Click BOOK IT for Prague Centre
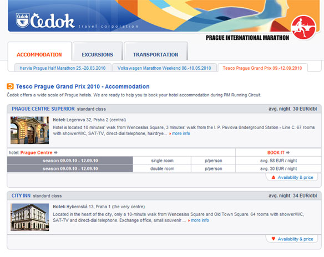This screenshot has width=324, height=257. [x=276, y=153]
